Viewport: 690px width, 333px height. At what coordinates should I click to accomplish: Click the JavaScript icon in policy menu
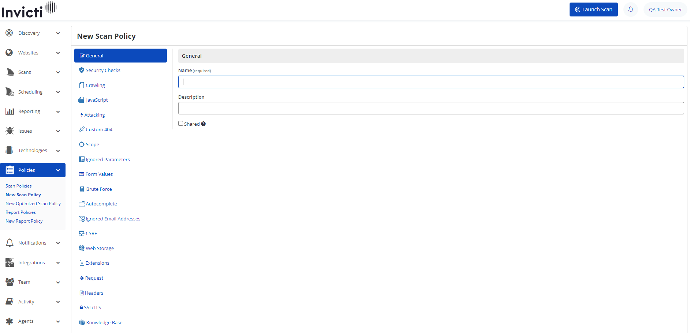81,100
